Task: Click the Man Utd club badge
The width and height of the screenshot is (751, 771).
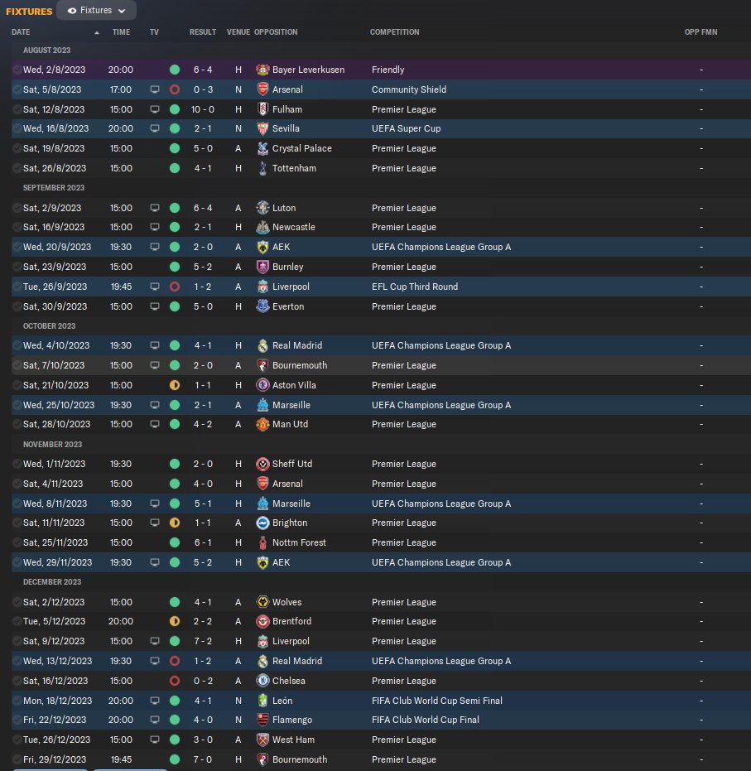Action: [263, 424]
